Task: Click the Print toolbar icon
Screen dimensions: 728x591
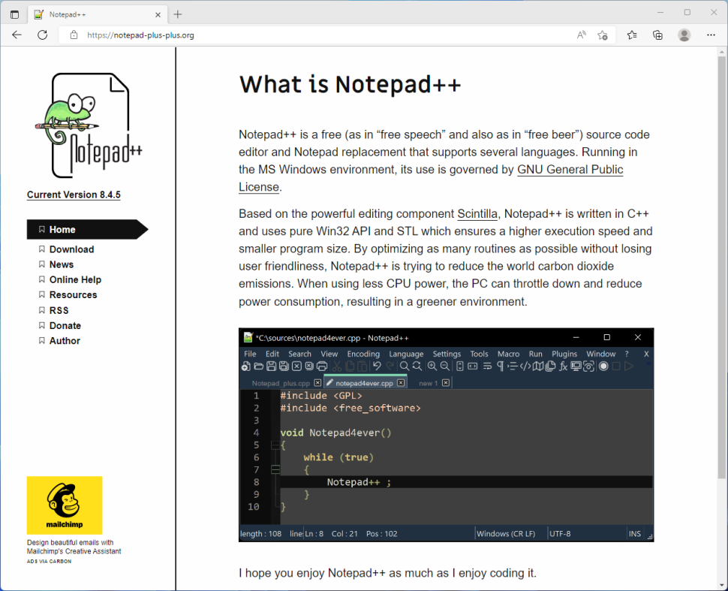Action: point(322,366)
